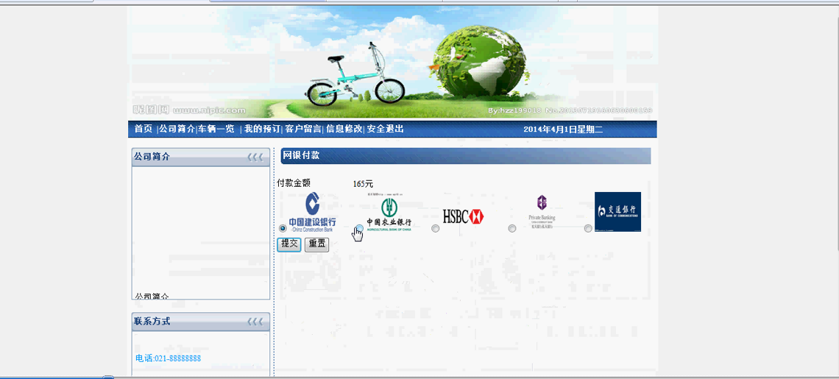Click the Private Banking logo
839x379 pixels.
click(542, 212)
